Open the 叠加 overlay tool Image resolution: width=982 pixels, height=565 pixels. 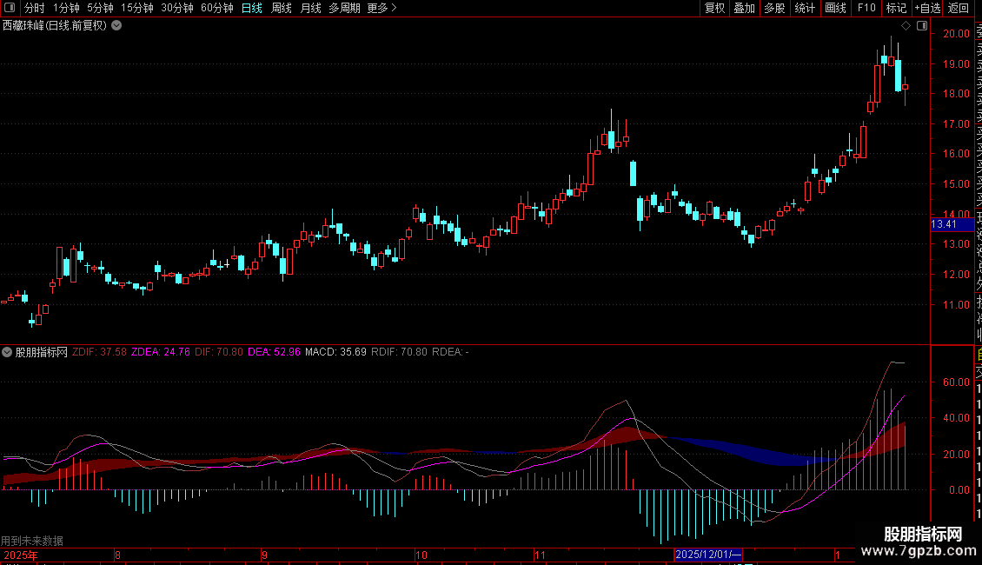744,8
